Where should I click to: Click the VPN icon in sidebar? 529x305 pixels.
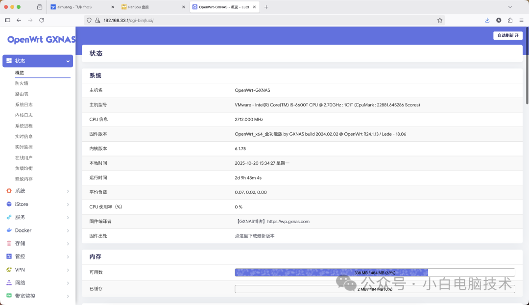[9, 270]
